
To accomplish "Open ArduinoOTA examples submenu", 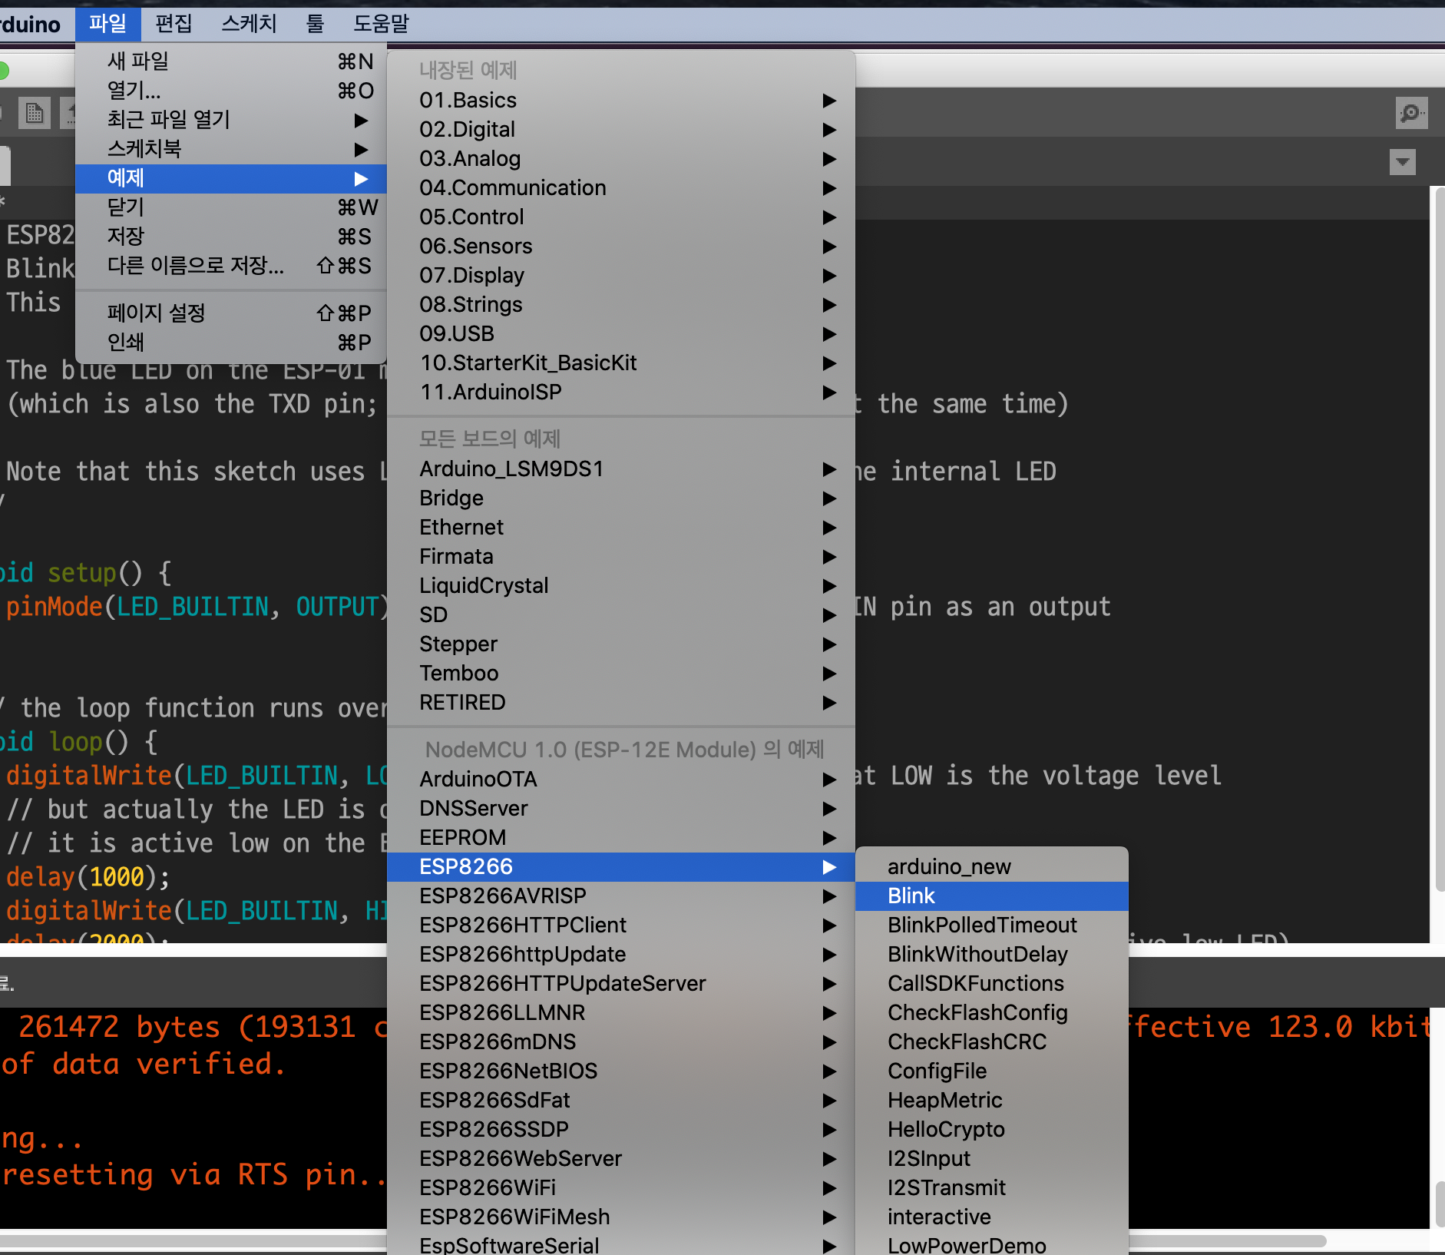I will 621,780.
